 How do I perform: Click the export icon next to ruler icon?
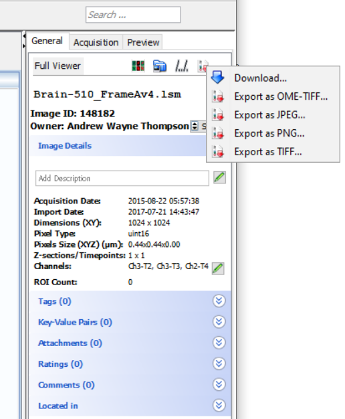point(202,66)
